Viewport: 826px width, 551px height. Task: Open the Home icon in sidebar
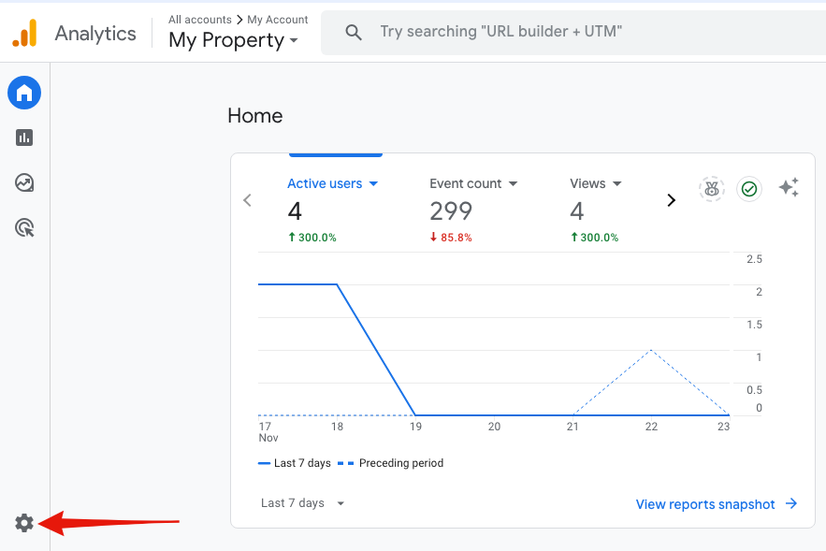click(24, 93)
